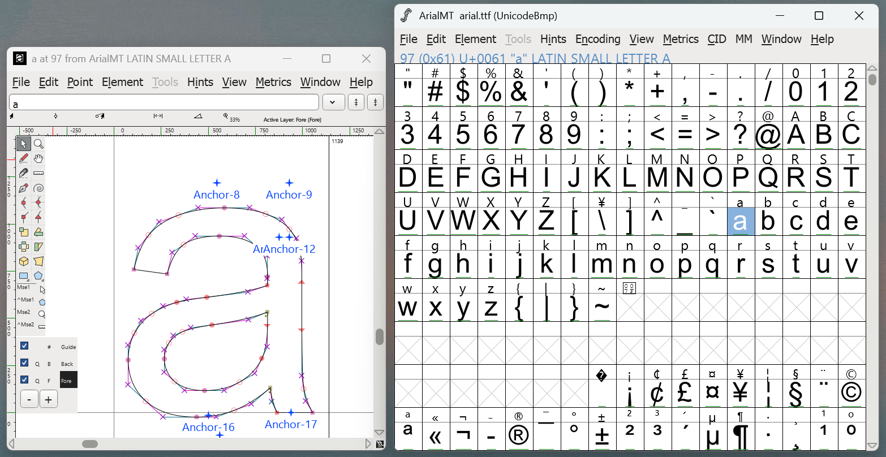
Task: Select the freehand drawing tool
Action: [24, 158]
